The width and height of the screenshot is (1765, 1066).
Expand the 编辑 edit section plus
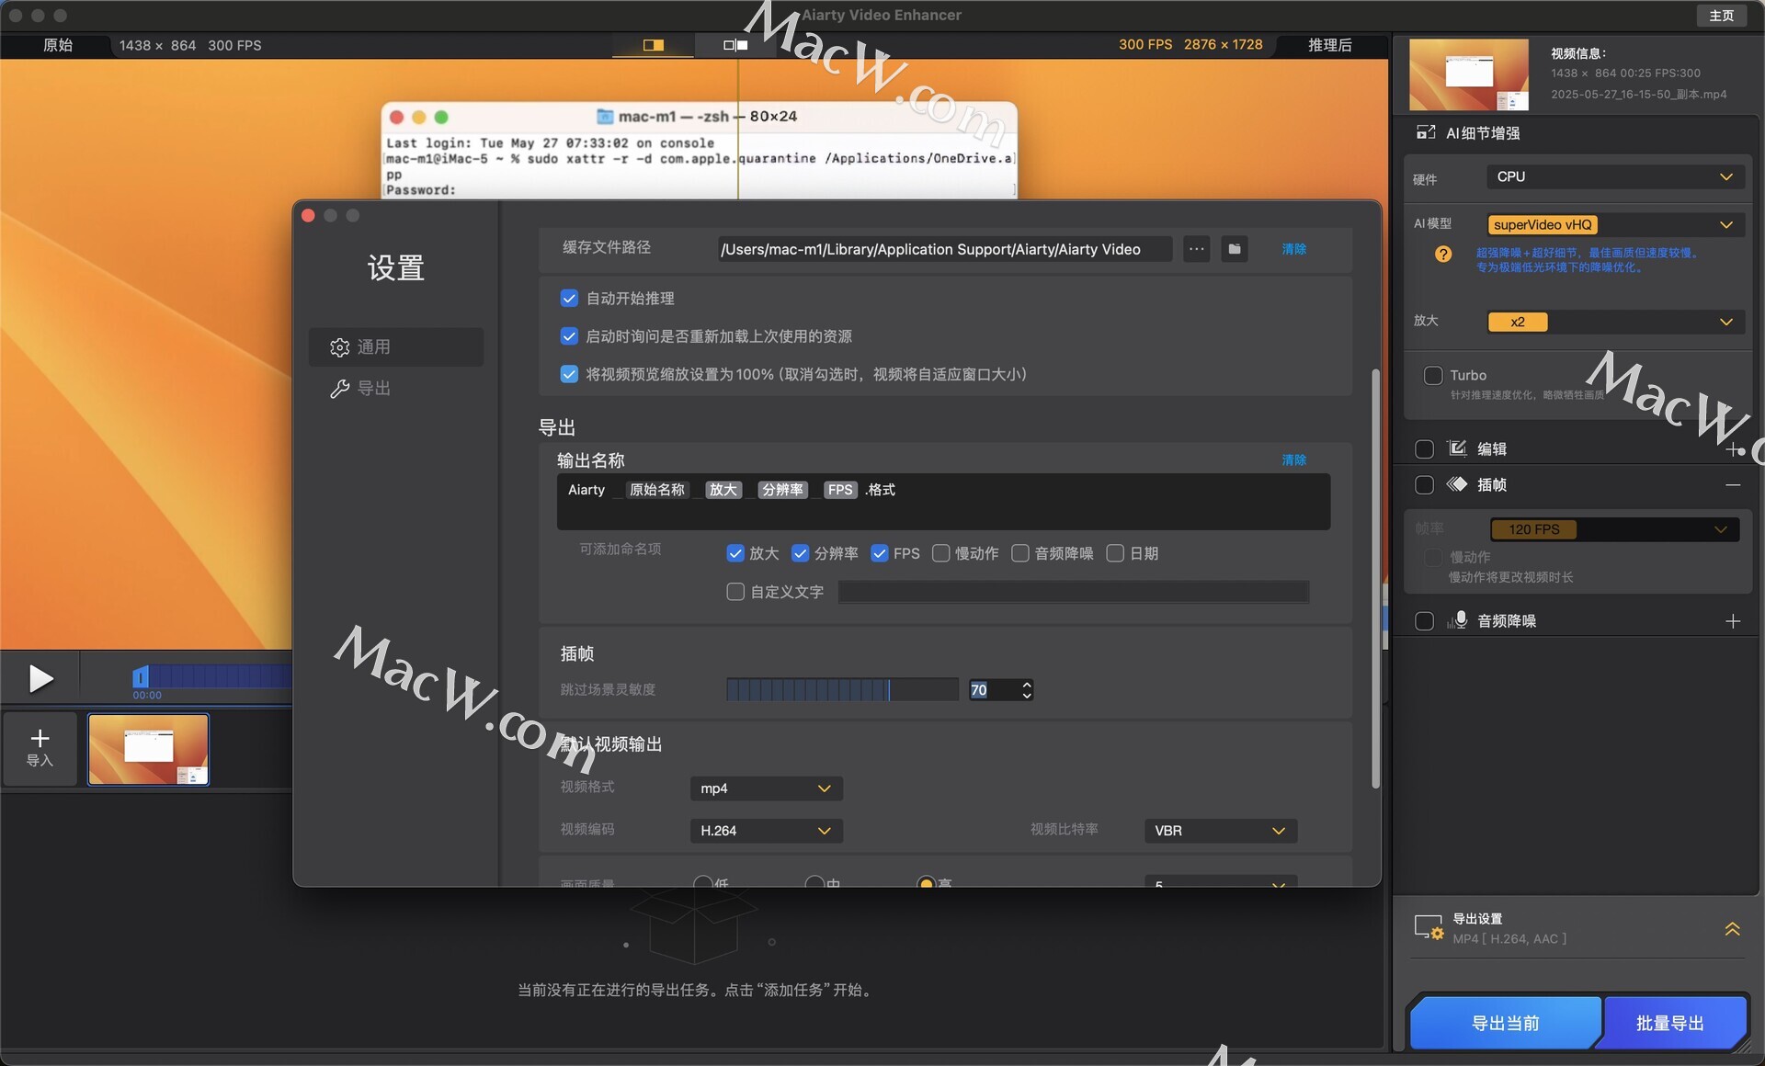(x=1734, y=449)
